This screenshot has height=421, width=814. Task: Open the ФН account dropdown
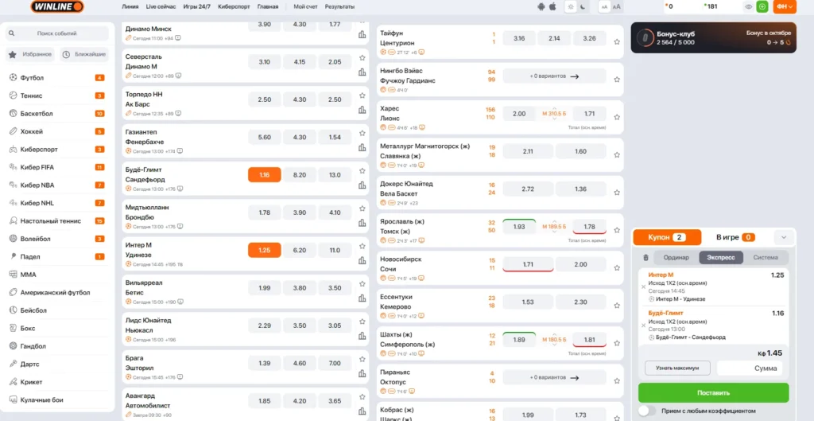(x=785, y=6)
